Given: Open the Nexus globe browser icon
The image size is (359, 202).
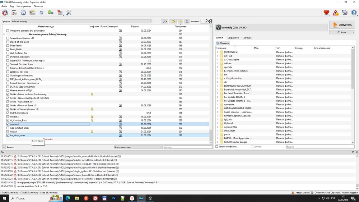Looking at the screenshot, I should [23, 13].
